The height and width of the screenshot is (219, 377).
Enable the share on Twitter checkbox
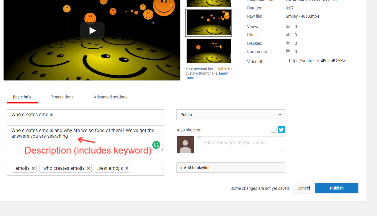274,130
